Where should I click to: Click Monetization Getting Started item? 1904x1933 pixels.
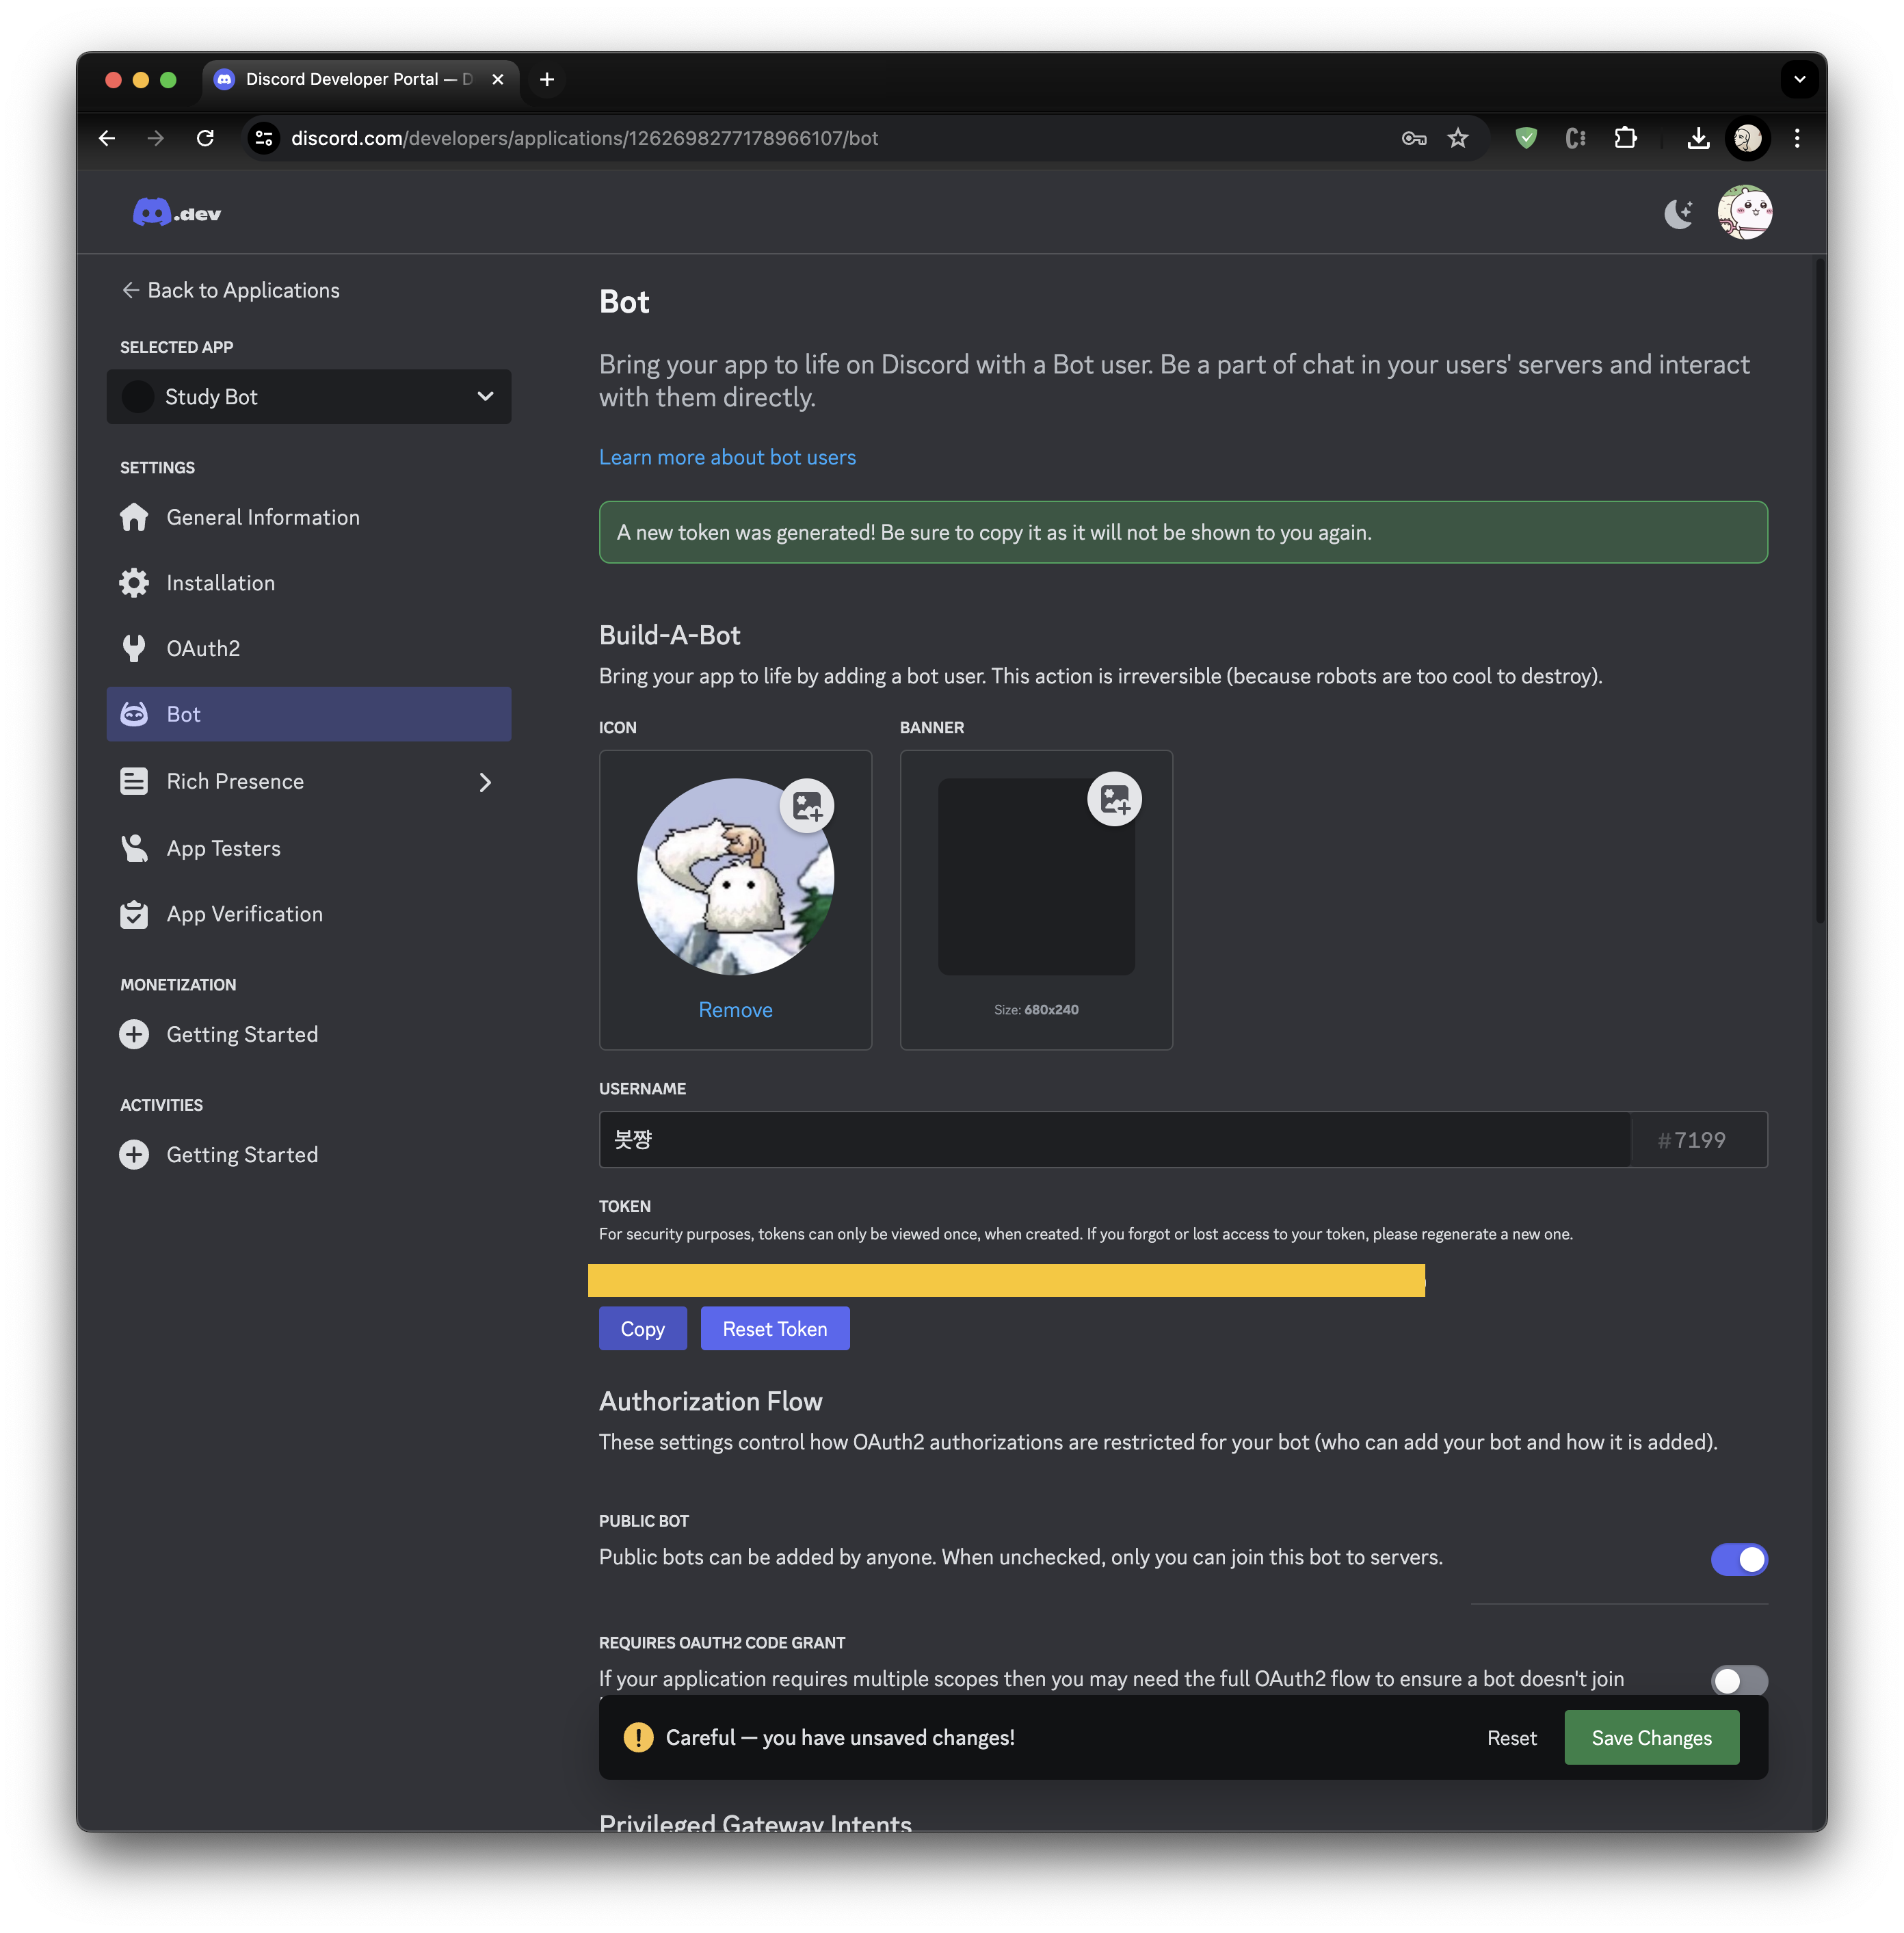tap(309, 1034)
